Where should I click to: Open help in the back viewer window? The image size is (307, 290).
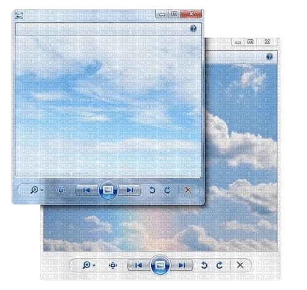click(x=270, y=57)
